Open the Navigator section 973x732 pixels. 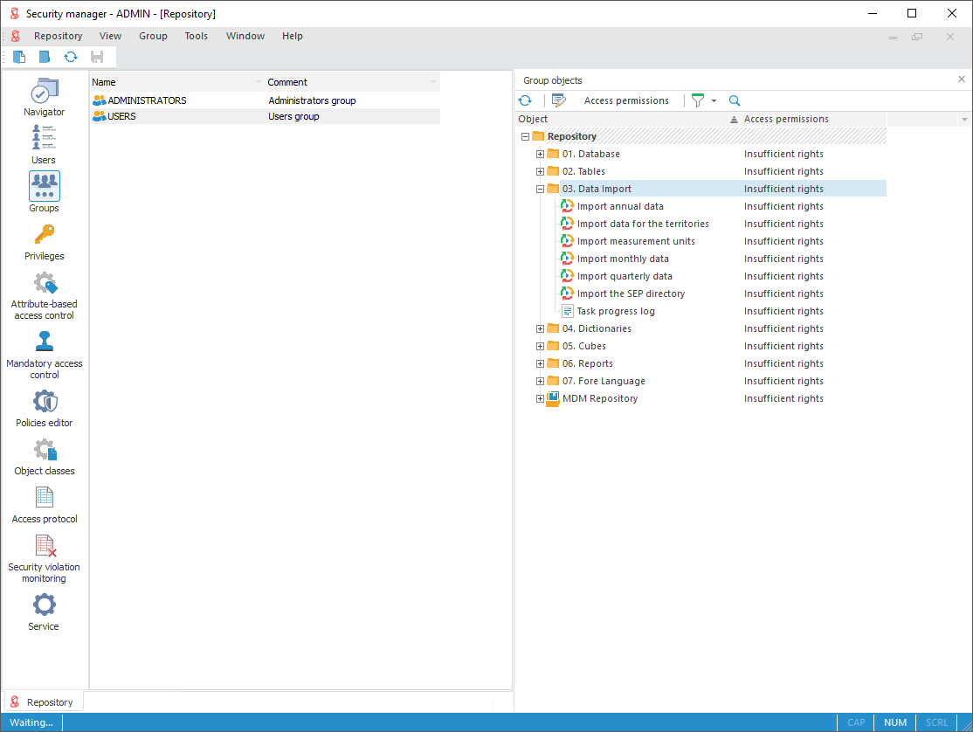pos(44,97)
